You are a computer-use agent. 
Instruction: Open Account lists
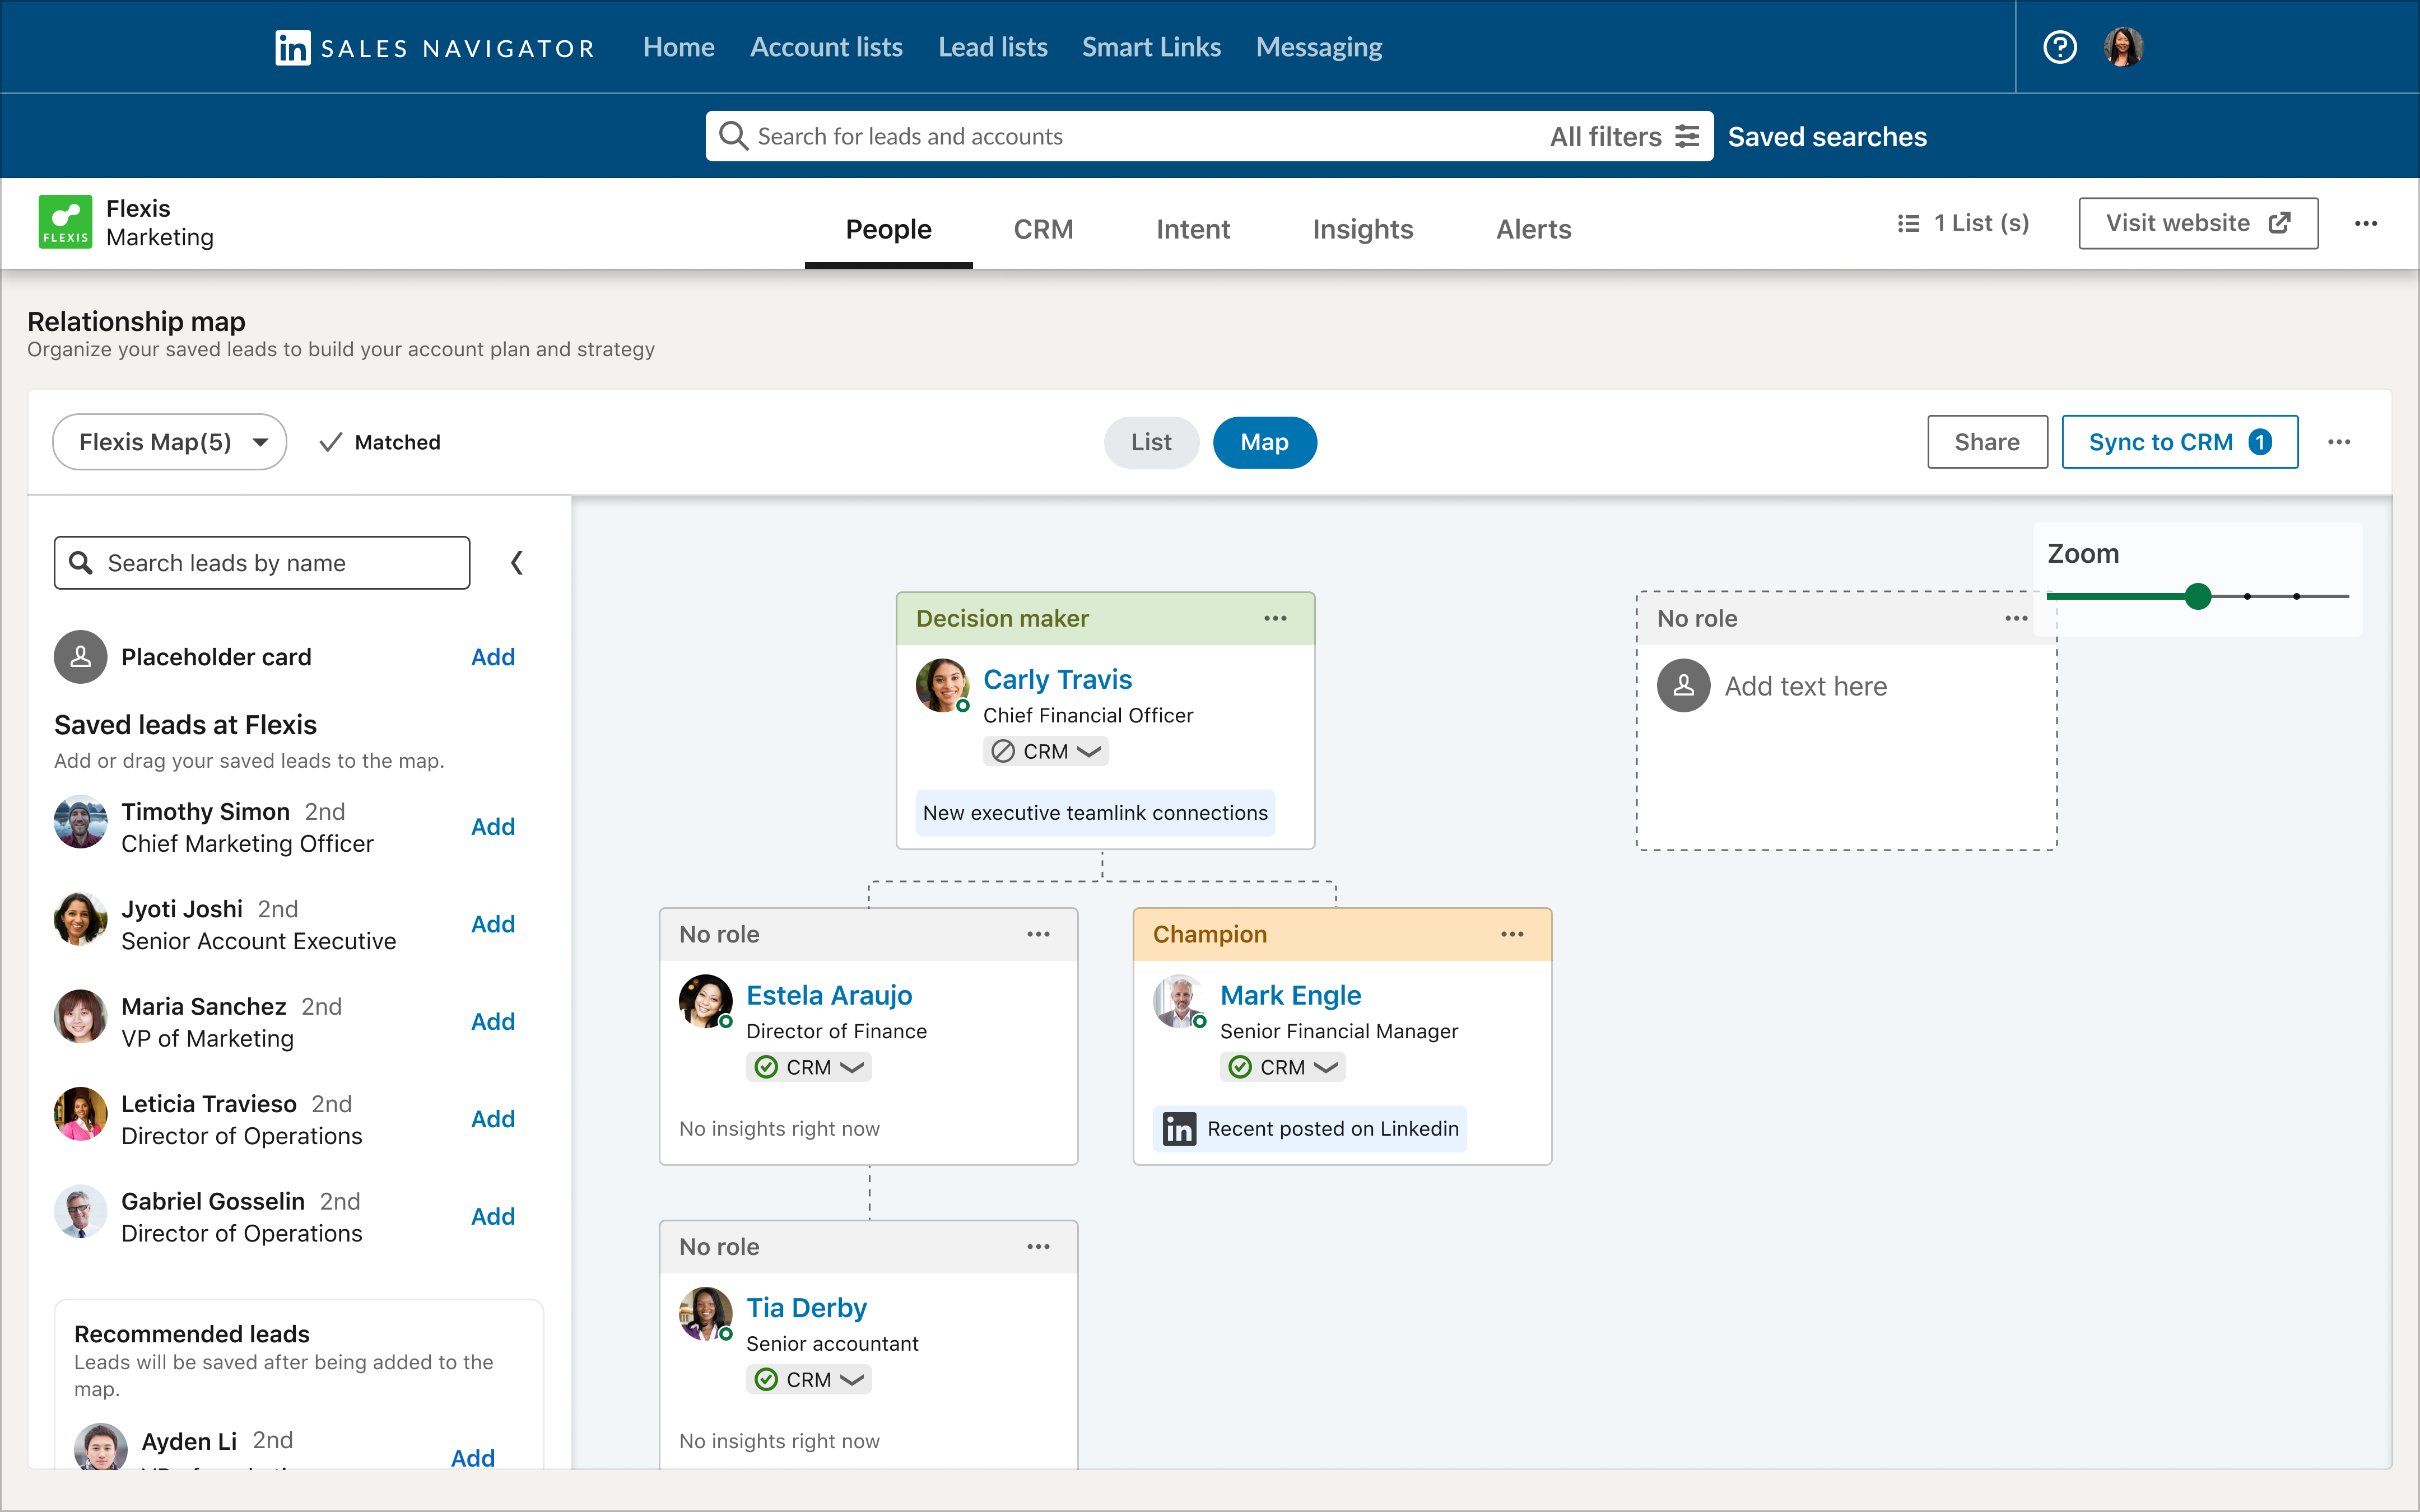(x=826, y=47)
